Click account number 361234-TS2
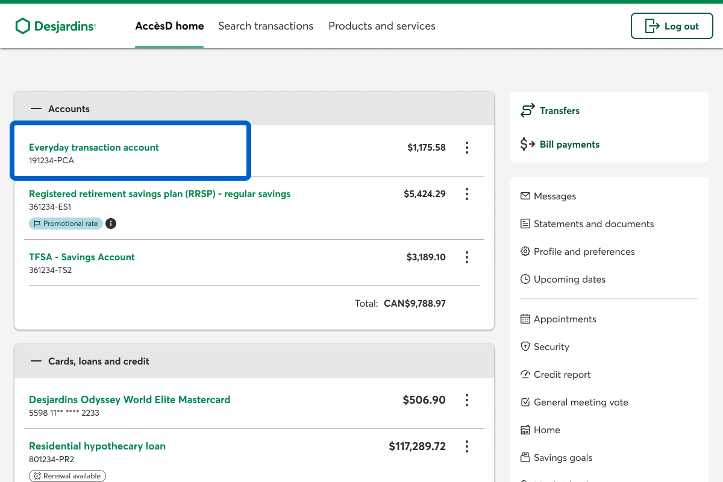 [50, 271]
